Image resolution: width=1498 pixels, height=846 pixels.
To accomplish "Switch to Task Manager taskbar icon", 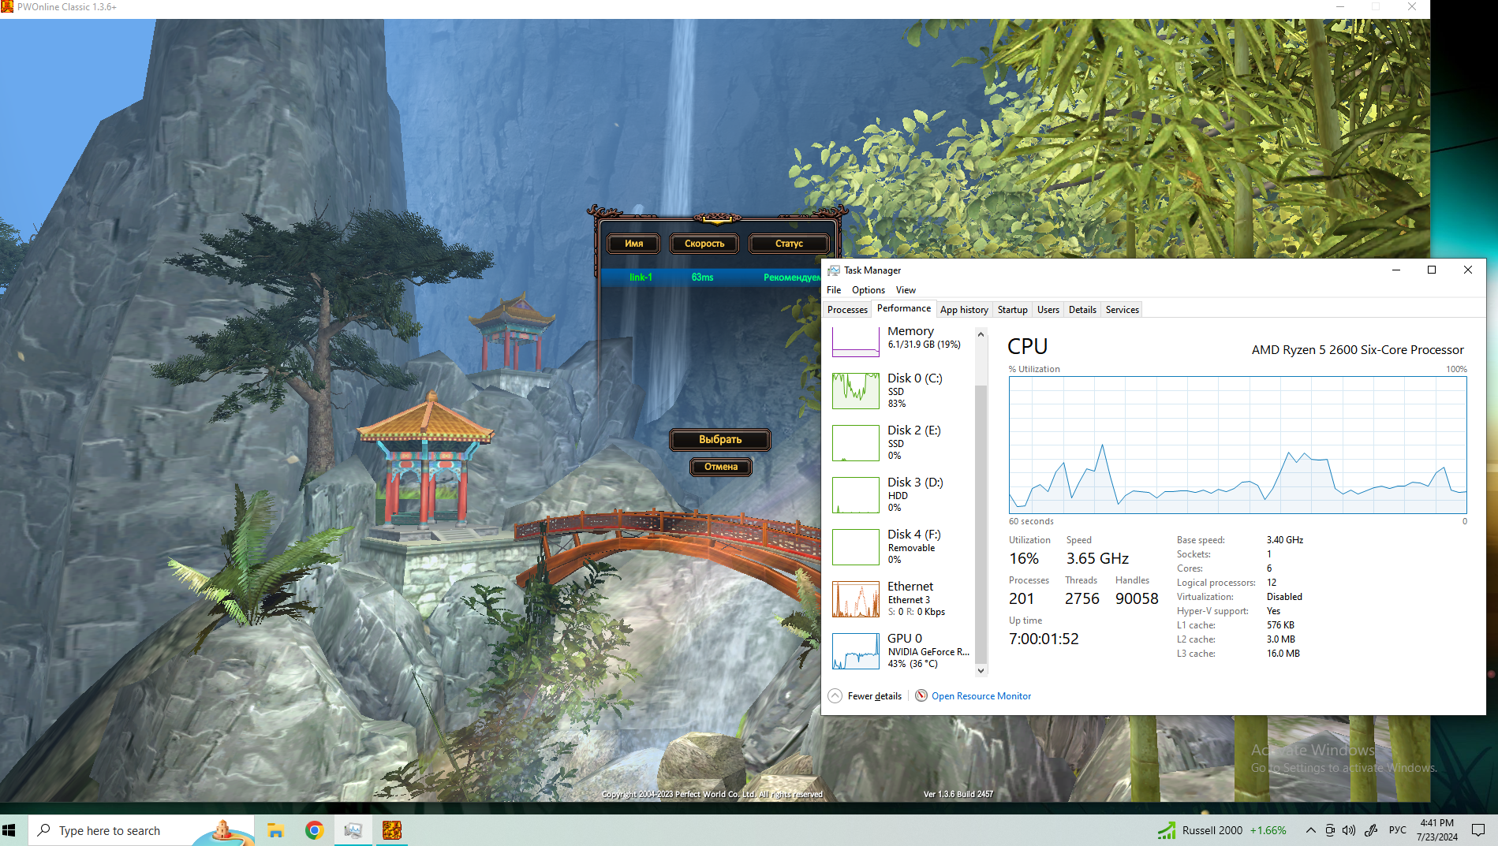I will click(353, 830).
